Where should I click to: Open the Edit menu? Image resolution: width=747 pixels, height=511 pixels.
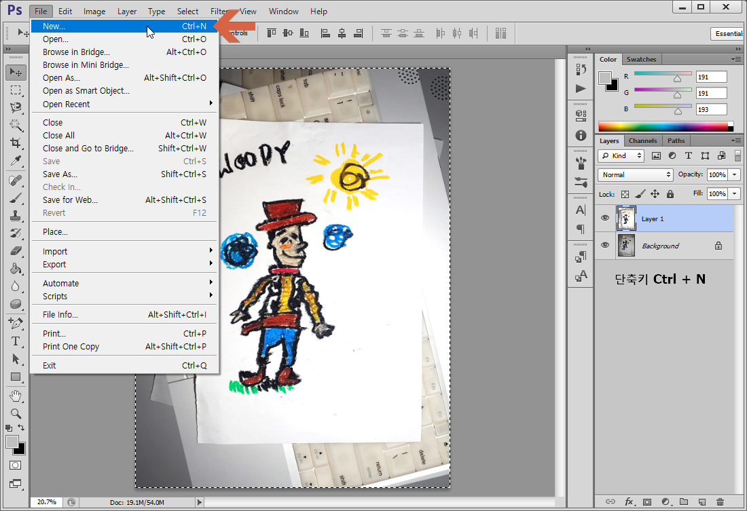point(65,12)
